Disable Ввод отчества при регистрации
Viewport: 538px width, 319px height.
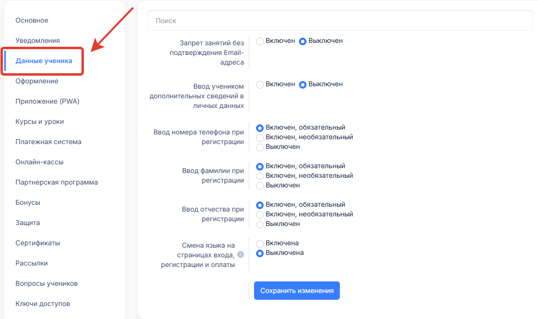[x=260, y=224]
